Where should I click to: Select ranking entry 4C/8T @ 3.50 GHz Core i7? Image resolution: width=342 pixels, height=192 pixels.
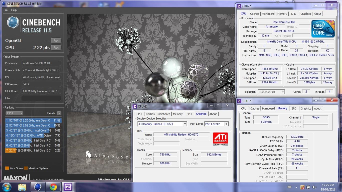tap(33, 130)
